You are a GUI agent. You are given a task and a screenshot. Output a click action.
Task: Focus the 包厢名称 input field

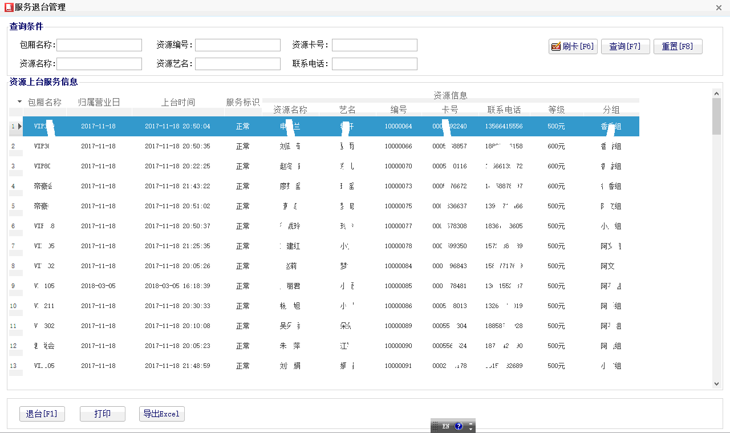click(99, 45)
